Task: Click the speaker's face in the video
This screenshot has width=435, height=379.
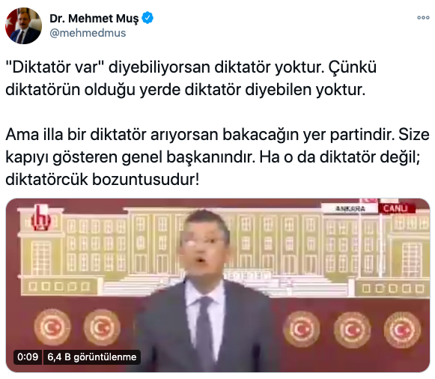Action: pos(204,248)
